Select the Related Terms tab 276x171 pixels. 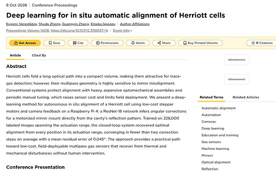coord(212,97)
